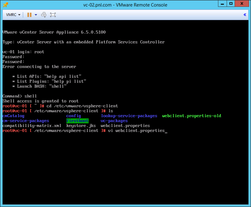Minimize the VMware Remote Console window

point(222,3)
